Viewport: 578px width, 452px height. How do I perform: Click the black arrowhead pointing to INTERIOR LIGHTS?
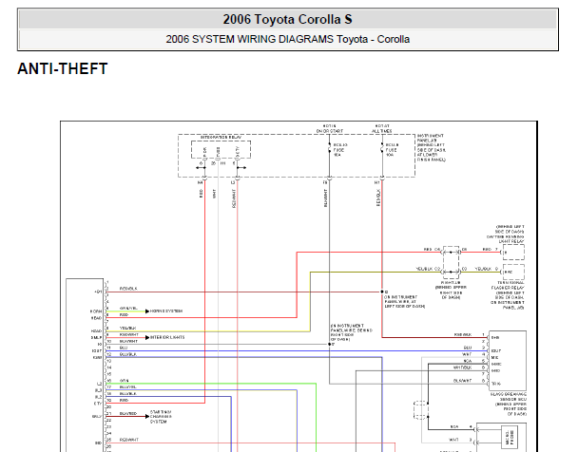[x=147, y=337]
